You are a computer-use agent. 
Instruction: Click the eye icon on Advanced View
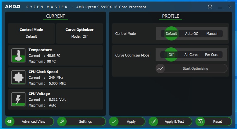(x=10, y=121)
